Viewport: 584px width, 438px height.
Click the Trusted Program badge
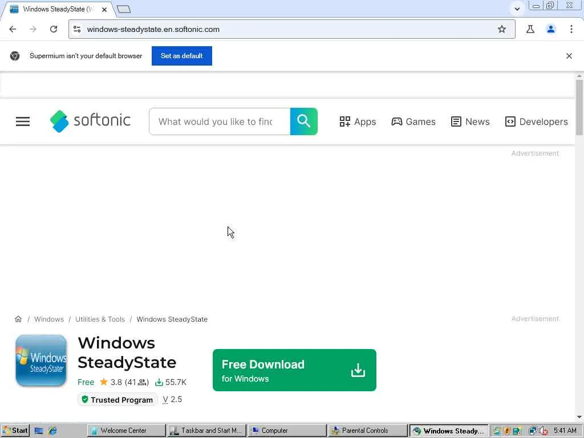click(x=117, y=400)
